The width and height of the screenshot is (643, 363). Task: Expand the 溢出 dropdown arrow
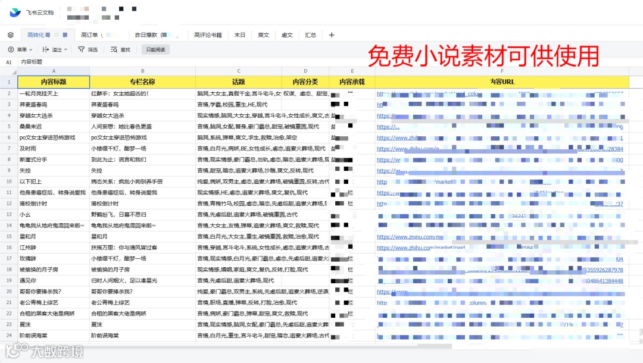tap(65, 49)
